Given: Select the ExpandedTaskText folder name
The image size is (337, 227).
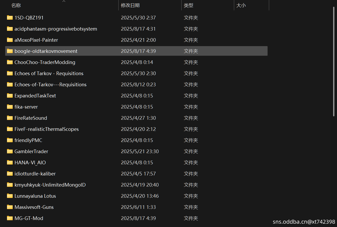Looking at the screenshot, I should (35, 96).
